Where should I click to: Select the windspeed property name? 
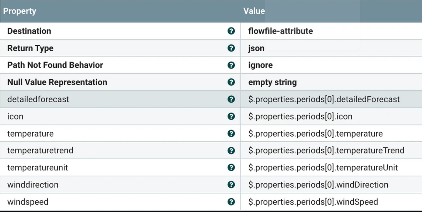[28, 202]
